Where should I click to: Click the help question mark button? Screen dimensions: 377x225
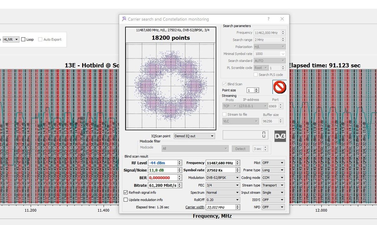point(268,19)
